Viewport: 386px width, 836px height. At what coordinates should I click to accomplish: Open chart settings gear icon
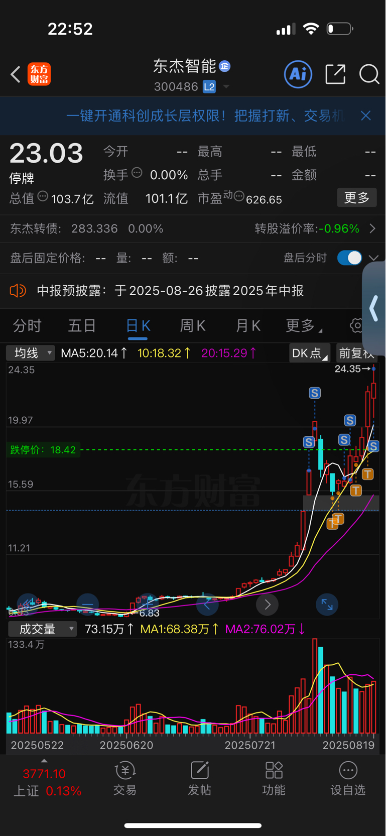(356, 325)
